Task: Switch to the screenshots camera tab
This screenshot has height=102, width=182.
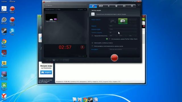Action: tap(124, 6)
